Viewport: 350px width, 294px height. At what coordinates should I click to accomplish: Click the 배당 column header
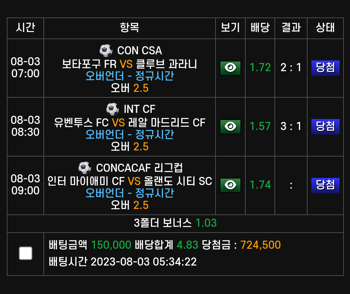pos(260,28)
